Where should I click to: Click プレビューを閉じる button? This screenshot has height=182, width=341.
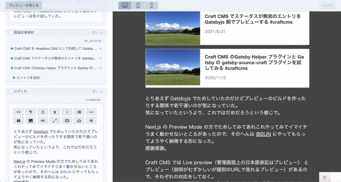[x=24, y=6]
